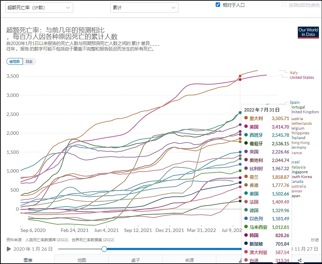The width and height of the screenshot is (322, 264).
Task: Select the United Kingdom legend label
Action: (305, 112)
